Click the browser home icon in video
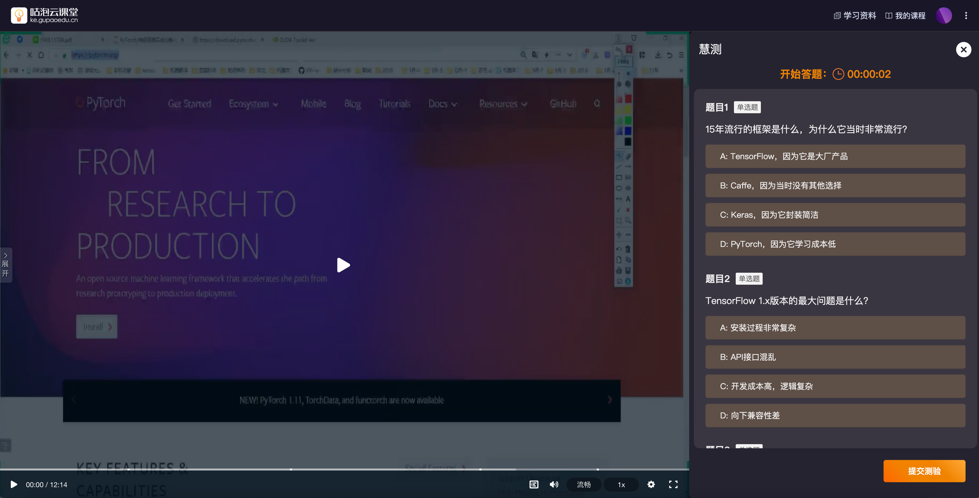 [41, 55]
